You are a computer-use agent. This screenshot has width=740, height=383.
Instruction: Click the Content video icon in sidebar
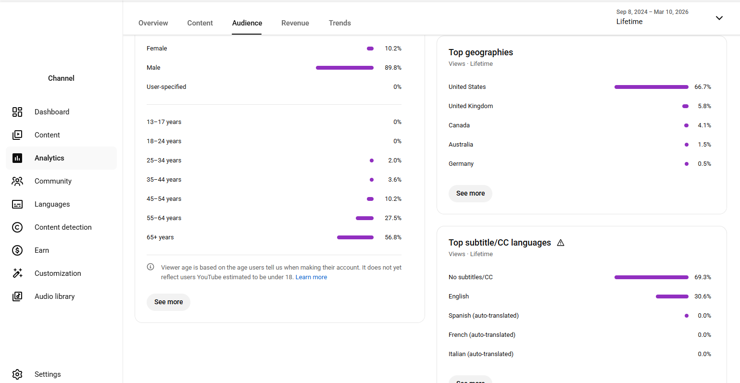coord(17,135)
